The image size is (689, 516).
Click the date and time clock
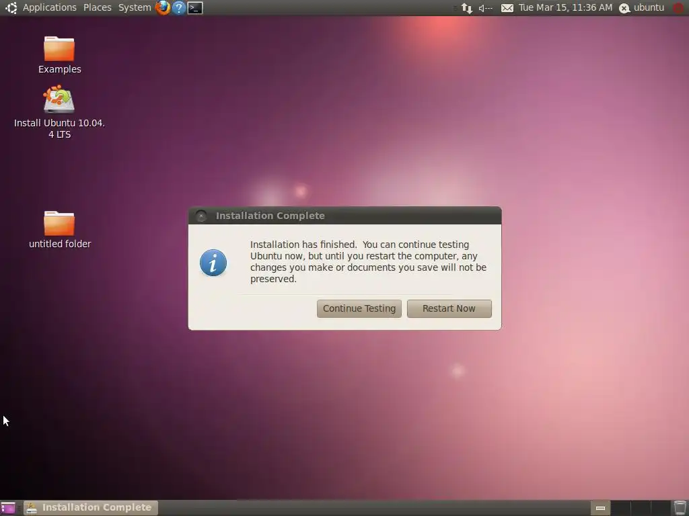click(x=565, y=7)
